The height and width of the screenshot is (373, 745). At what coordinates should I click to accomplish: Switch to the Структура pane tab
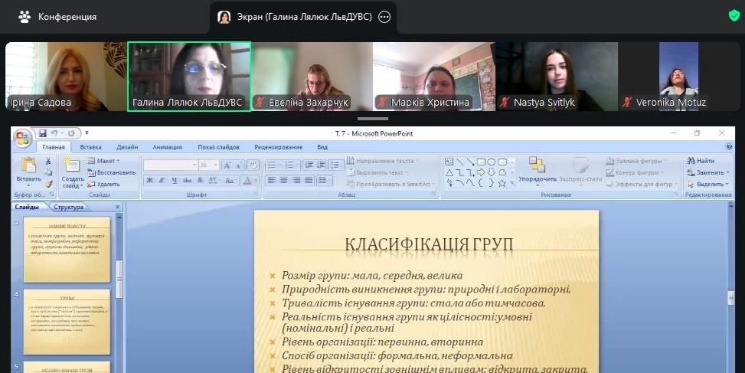coord(69,207)
